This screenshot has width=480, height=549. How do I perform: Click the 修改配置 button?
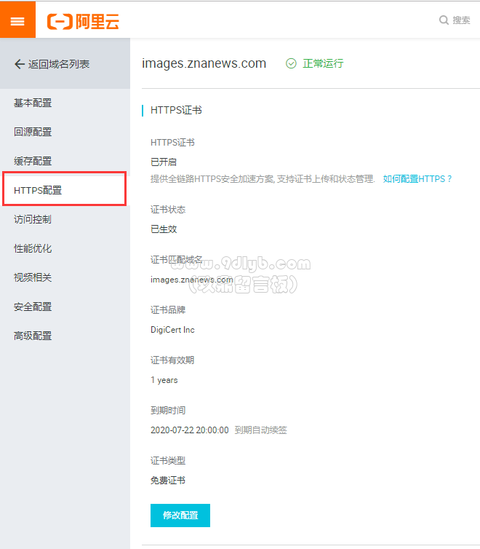(x=180, y=515)
